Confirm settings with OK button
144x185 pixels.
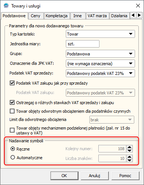pos(64,176)
